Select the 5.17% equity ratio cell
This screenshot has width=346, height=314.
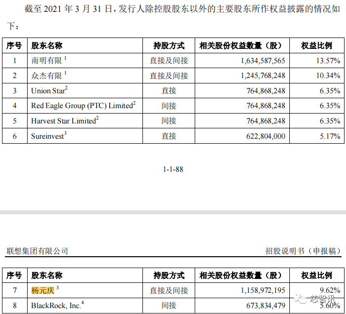317,136
